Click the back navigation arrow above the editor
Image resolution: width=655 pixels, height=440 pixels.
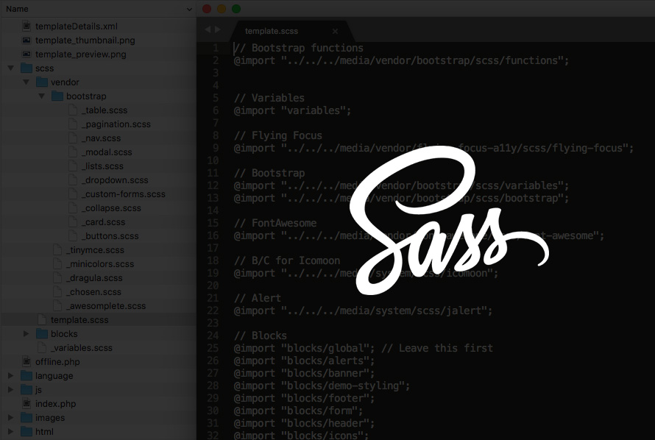pos(206,30)
